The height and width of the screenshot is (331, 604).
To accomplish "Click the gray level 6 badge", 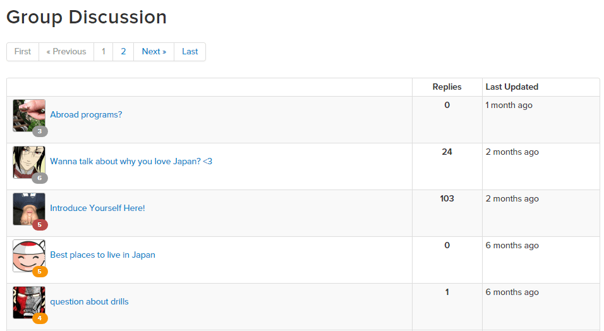I will (x=40, y=178).
